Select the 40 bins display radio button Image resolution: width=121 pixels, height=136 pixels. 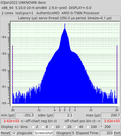(76, 127)
